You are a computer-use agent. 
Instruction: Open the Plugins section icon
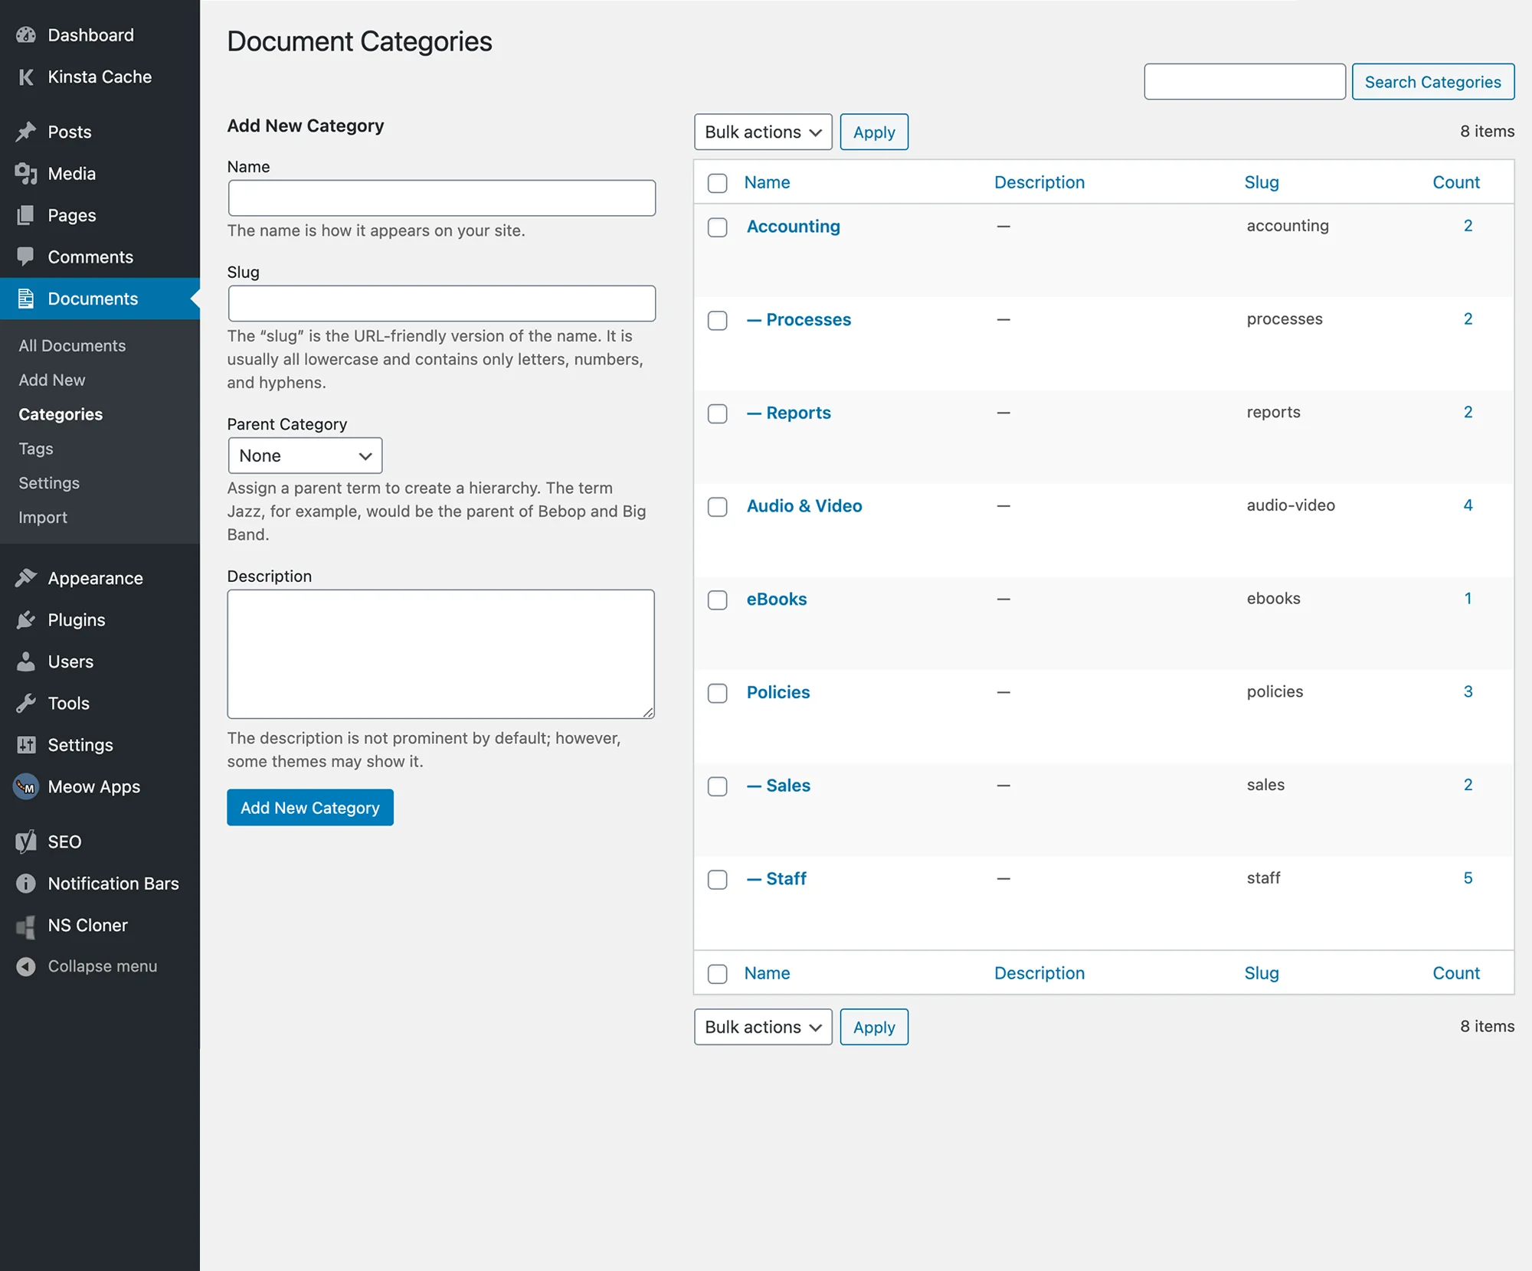pos(25,619)
